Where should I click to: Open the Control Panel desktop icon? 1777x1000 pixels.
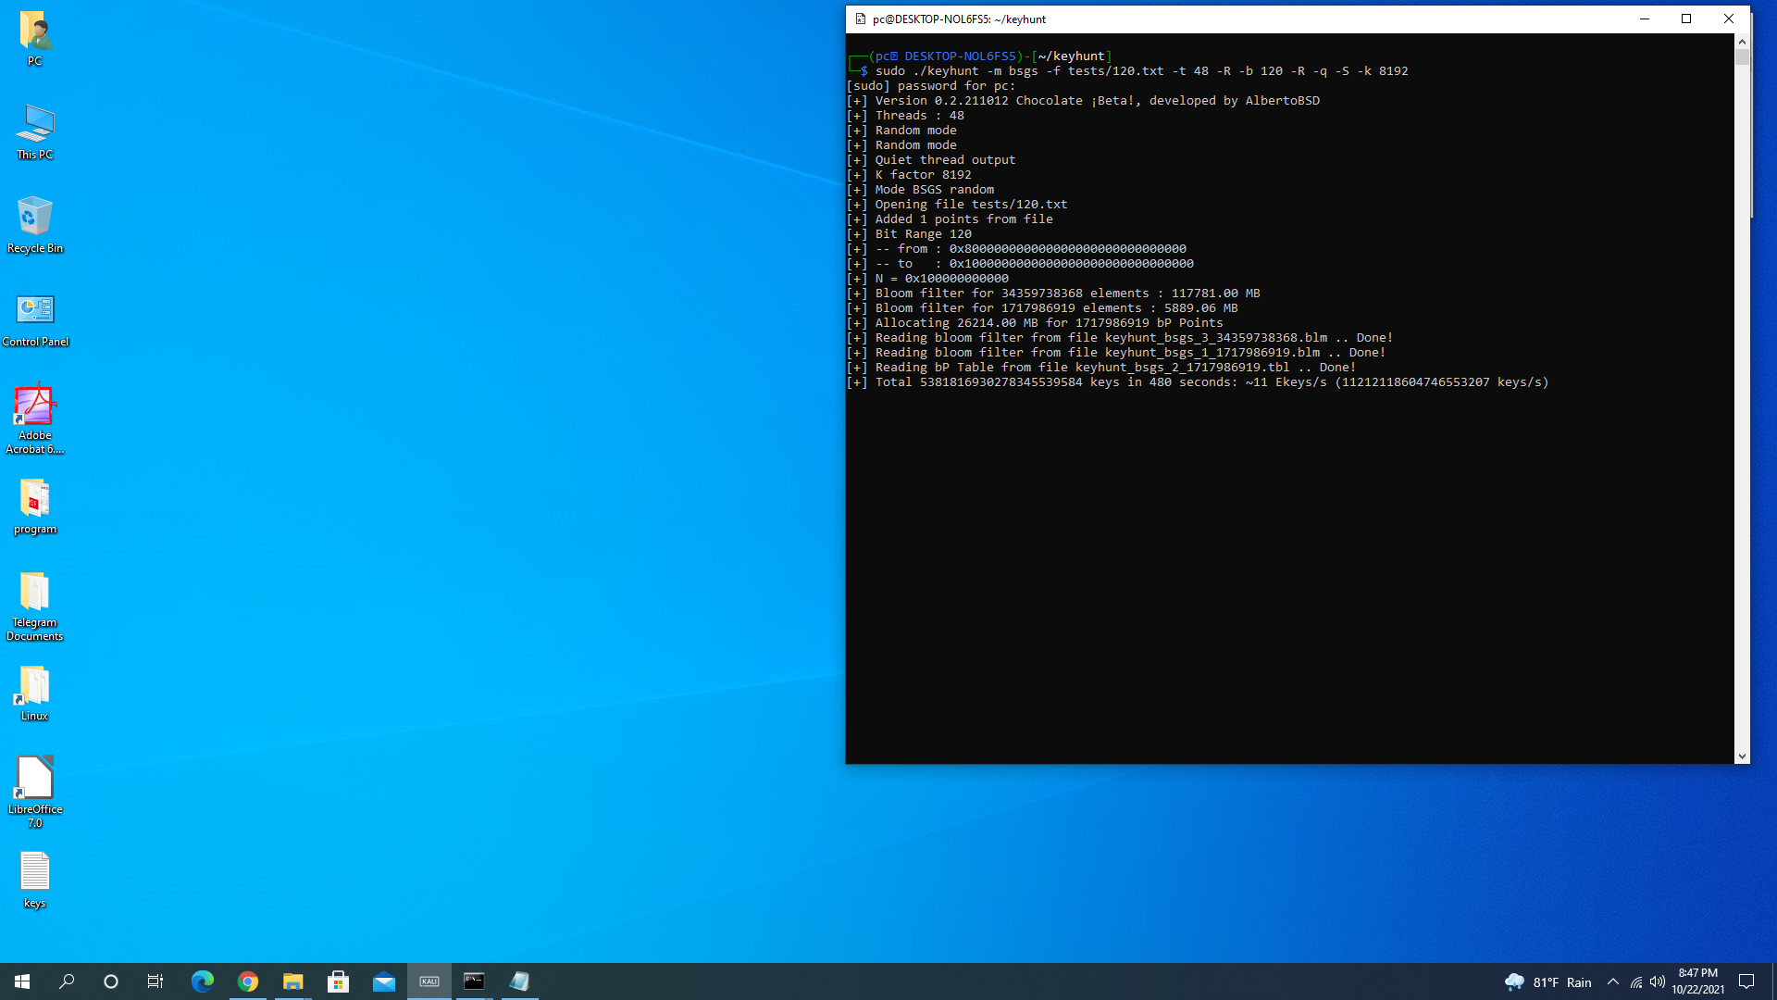(35, 318)
